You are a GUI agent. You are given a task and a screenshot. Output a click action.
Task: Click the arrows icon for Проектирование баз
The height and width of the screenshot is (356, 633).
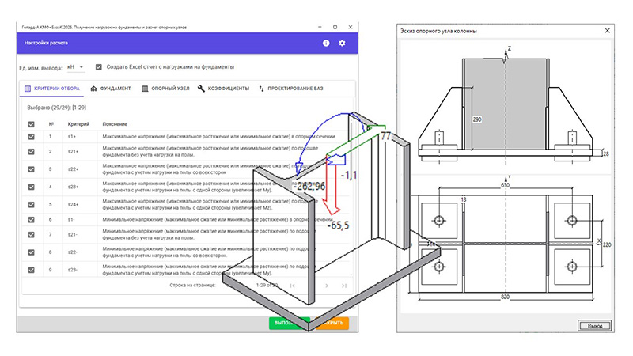262,89
